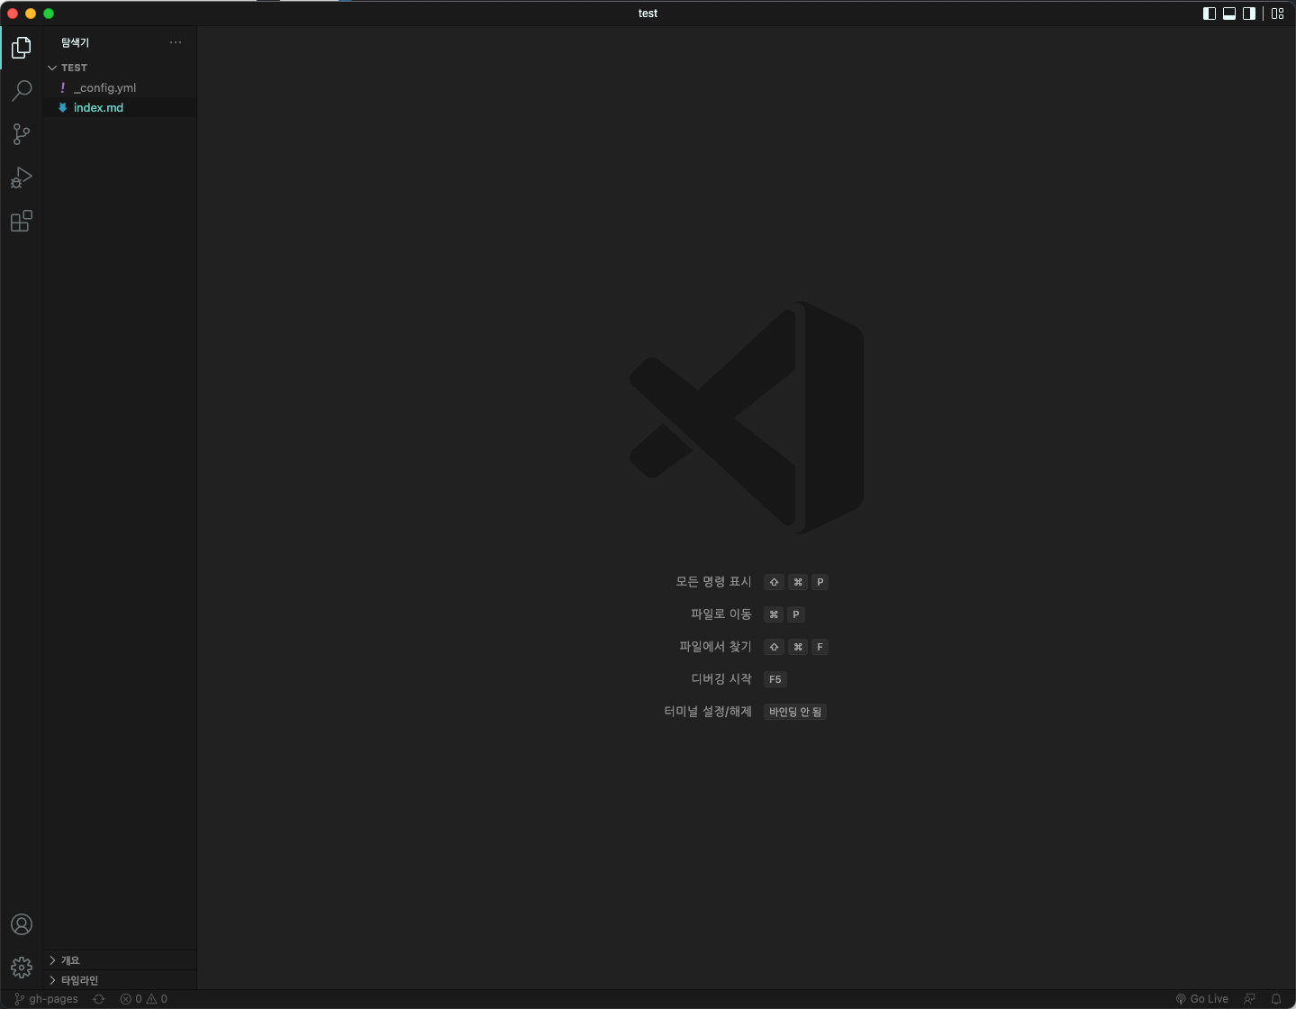Open Explorer more actions ellipsis
The width and height of the screenshot is (1296, 1009).
176,42
